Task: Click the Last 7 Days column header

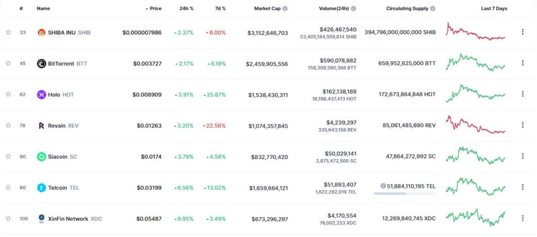Action: [494, 8]
